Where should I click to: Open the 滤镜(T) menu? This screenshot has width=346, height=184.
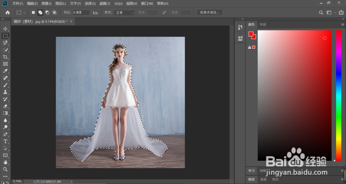point(105,3)
